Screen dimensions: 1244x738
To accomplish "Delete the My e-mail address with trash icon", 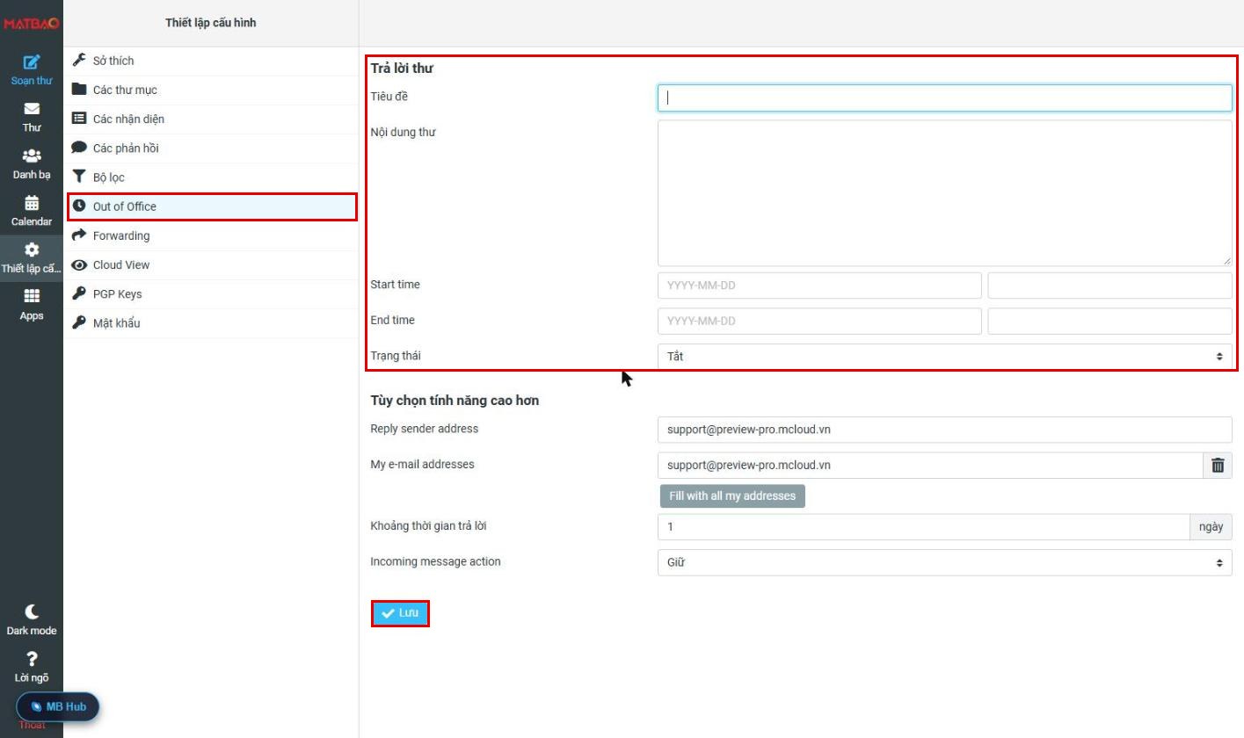I will click(1218, 466).
